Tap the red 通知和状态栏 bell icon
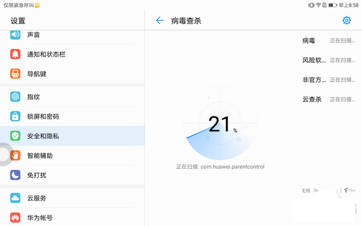Image resolution: width=362 pixels, height=226 pixels. click(15, 54)
